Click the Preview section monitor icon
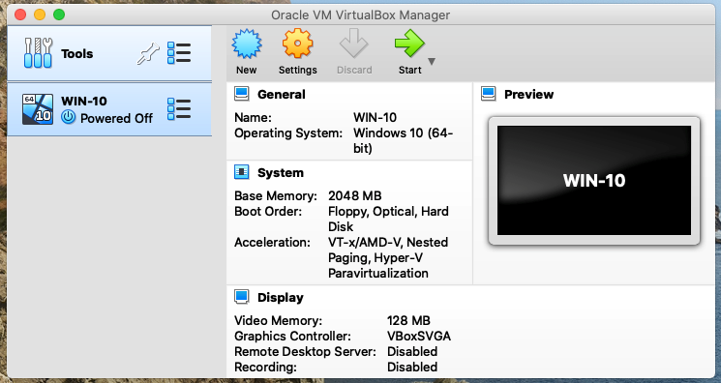This screenshot has width=721, height=383. (x=489, y=94)
